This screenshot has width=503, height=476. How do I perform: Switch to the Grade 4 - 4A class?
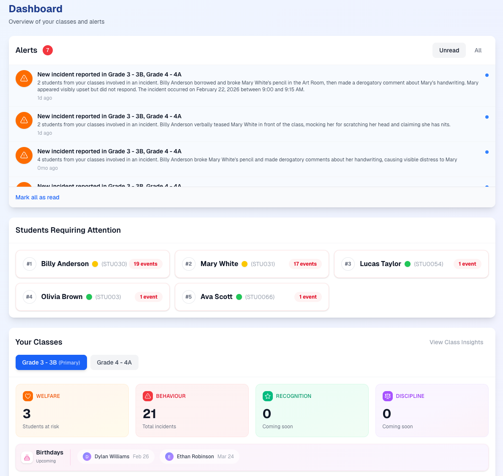114,362
